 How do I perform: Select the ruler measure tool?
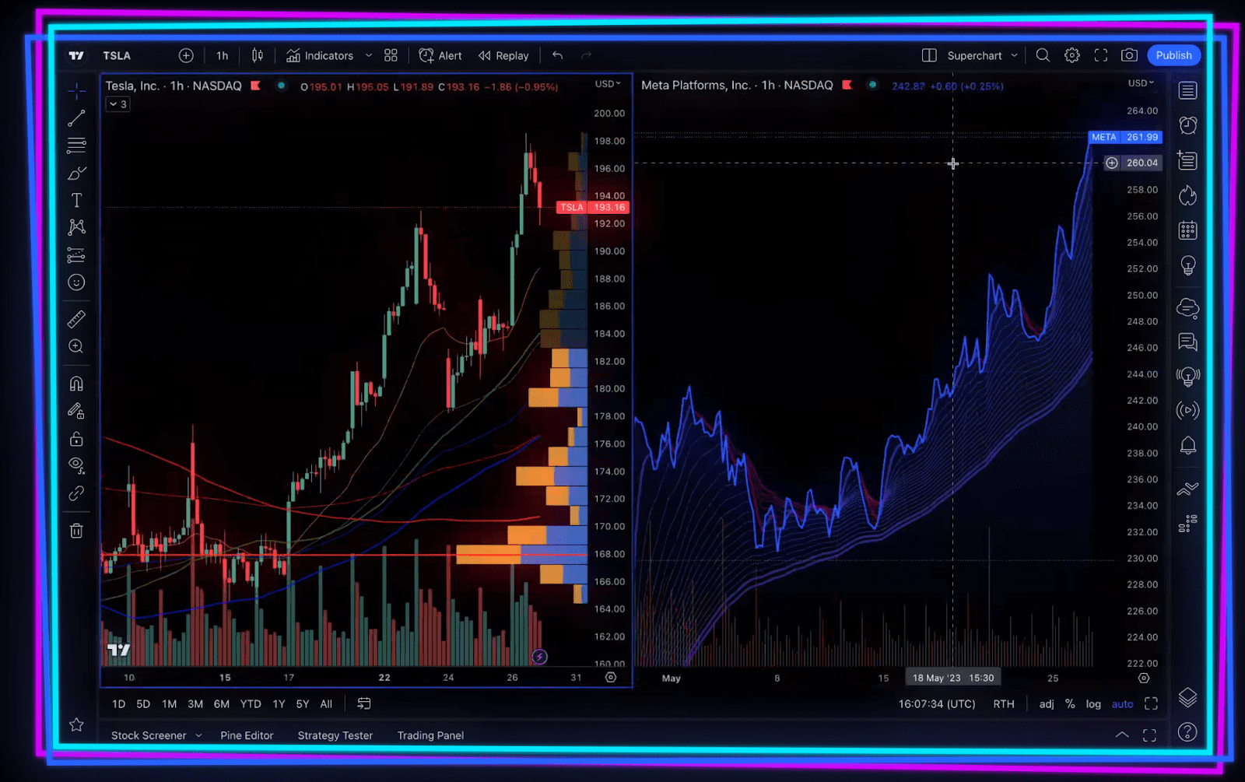click(76, 319)
